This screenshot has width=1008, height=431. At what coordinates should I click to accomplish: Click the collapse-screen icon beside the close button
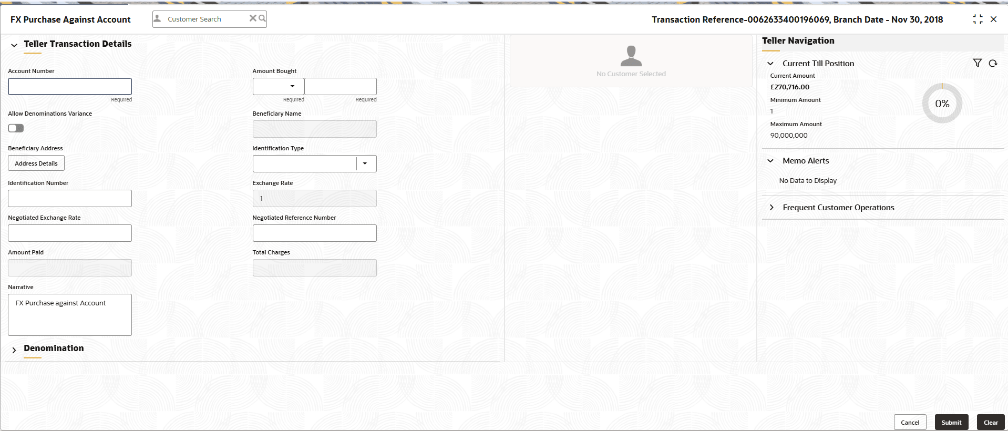978,19
